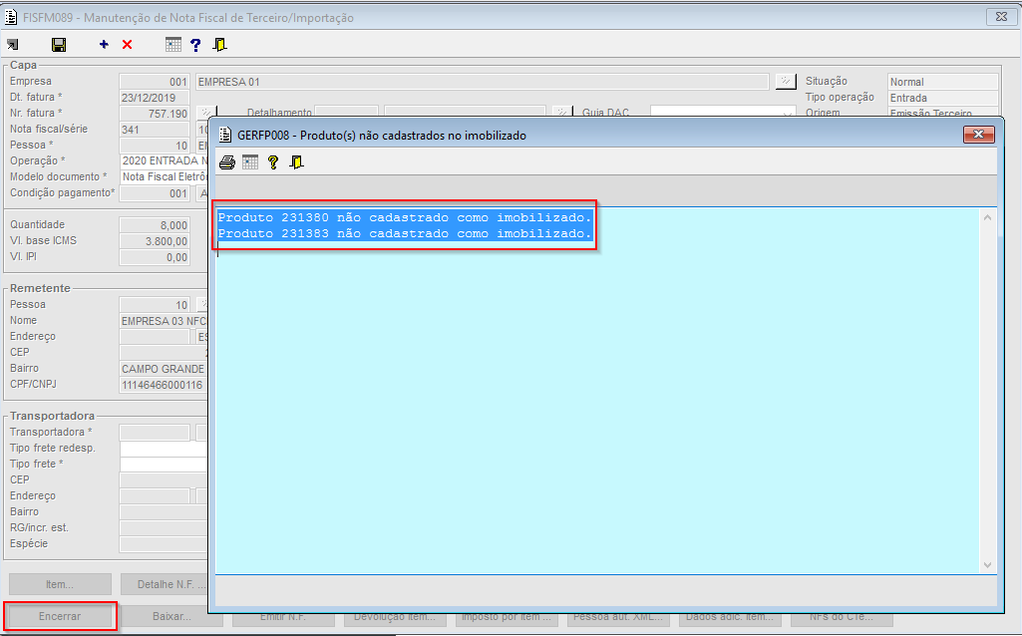This screenshot has width=1022, height=636.
Task: Click the blue question mark help icon
Action: click(x=195, y=44)
